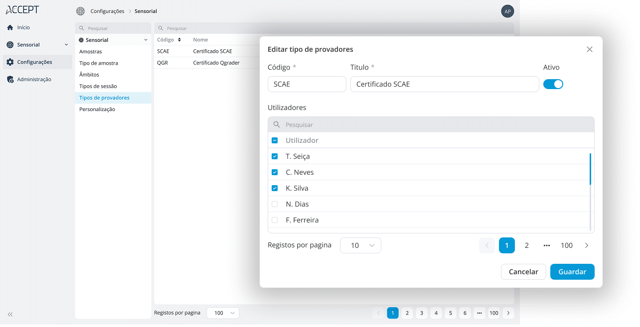Click the Cancelar button
Image resolution: width=640 pixels, height=327 pixels.
[523, 272]
